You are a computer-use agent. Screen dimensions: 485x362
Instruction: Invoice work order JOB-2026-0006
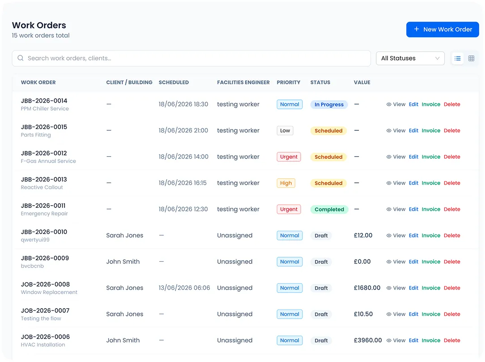431,340
